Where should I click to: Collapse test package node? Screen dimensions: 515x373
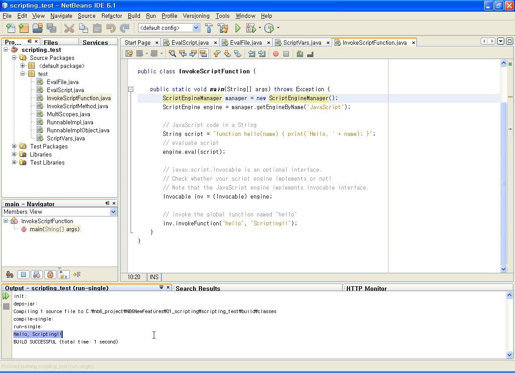coord(22,74)
